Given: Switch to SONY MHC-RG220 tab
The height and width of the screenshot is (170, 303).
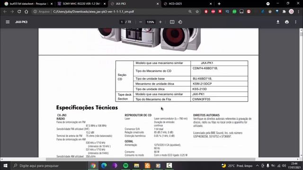Looking at the screenshot, I should [81, 4].
